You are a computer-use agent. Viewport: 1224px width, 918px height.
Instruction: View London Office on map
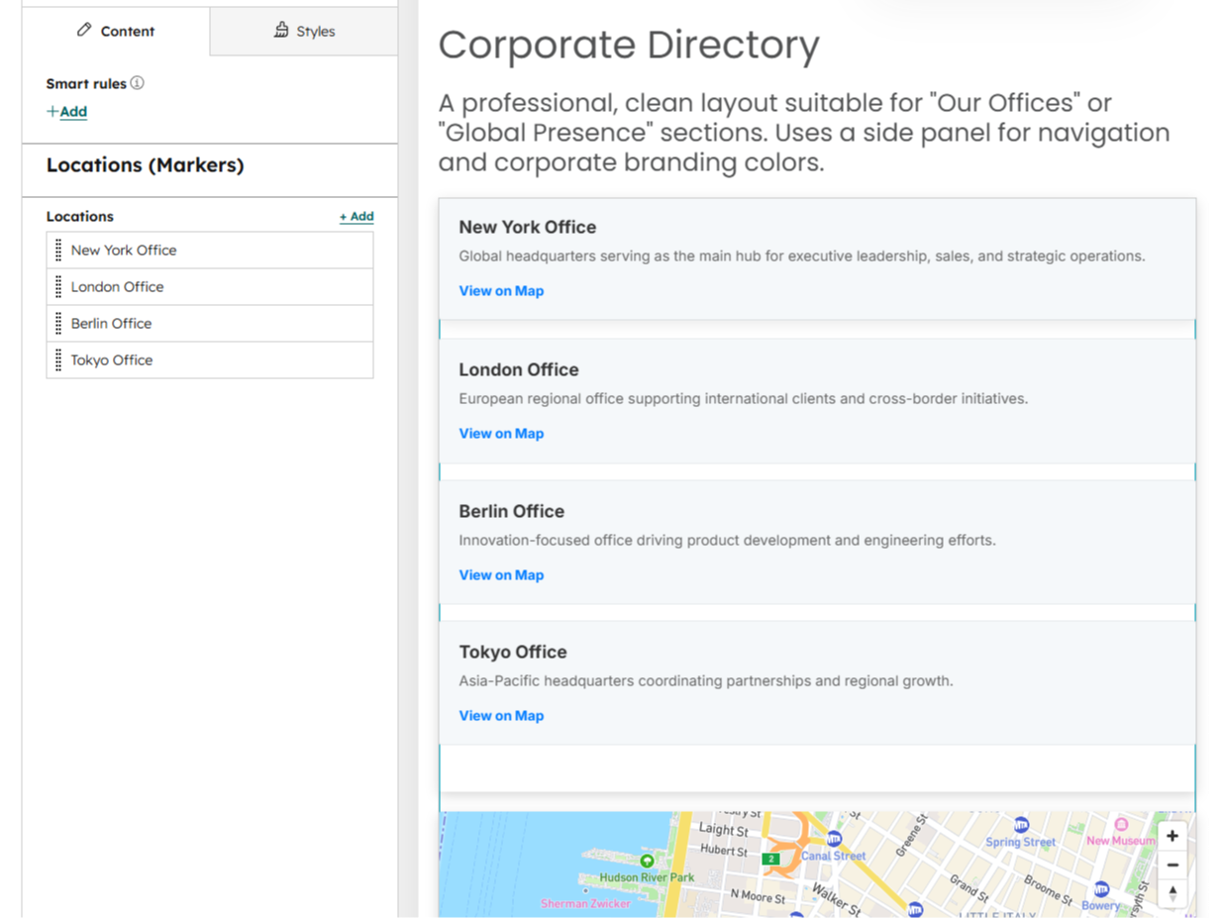(x=501, y=434)
